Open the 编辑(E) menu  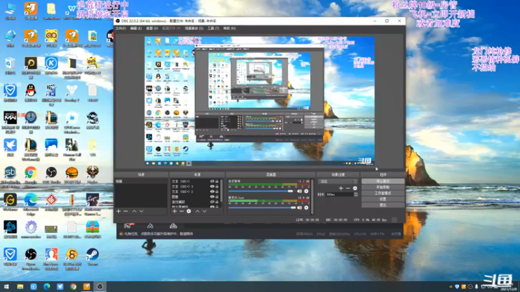click(x=136, y=29)
